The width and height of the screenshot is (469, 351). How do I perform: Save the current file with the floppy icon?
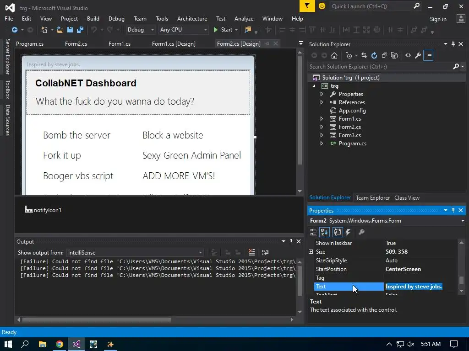click(x=70, y=30)
